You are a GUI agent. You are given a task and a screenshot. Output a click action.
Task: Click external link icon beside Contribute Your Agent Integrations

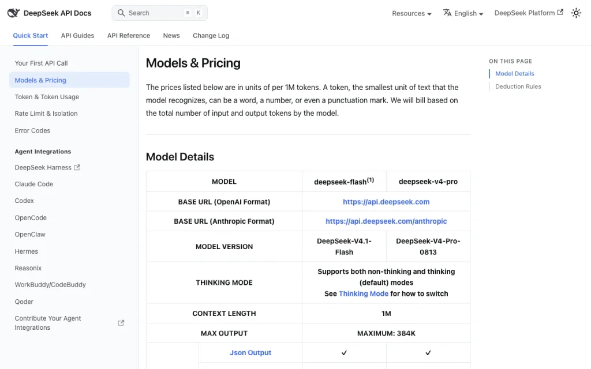121,323
